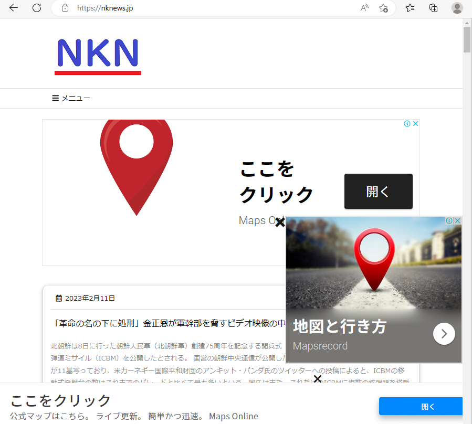The width and height of the screenshot is (472, 424).
Task: Add this page to favorites star icon
Action: pyautogui.click(x=383, y=8)
